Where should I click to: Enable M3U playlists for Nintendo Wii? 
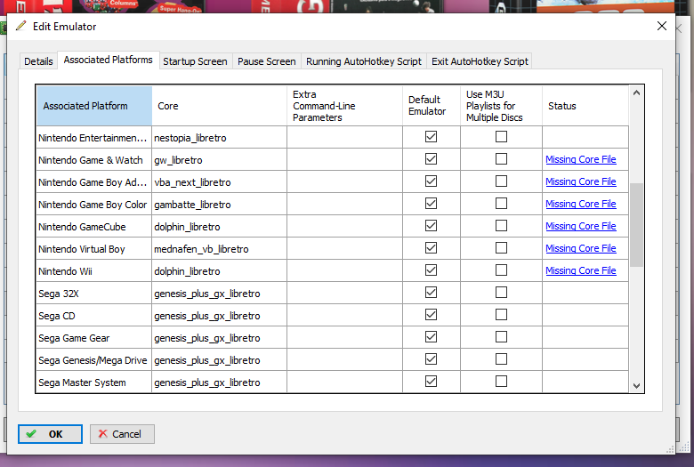[502, 270]
